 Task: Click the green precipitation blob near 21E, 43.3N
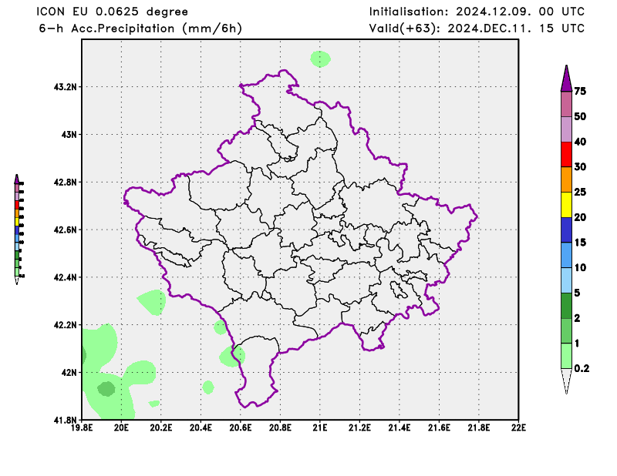320,59
